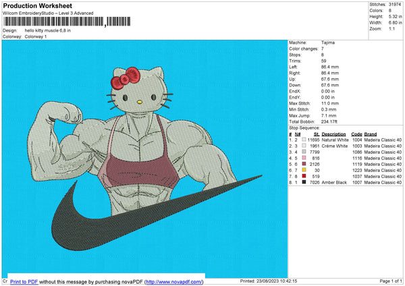Click the grey swatch for code 1086
Image resolution: width=405 pixels, height=286 pixels.
point(304,152)
